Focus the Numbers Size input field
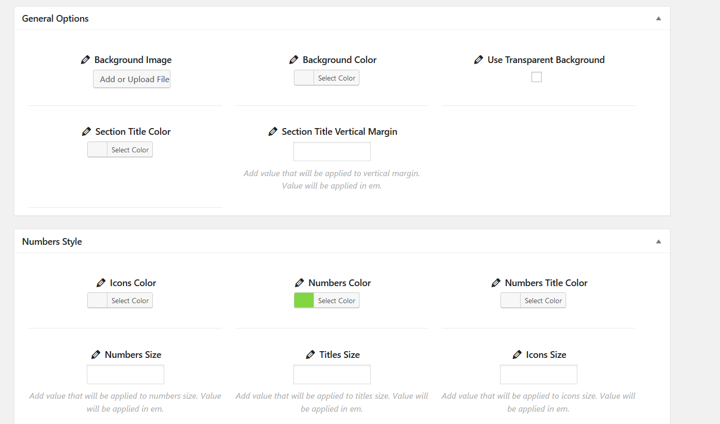Viewport: 720px width, 424px height. pyautogui.click(x=126, y=374)
